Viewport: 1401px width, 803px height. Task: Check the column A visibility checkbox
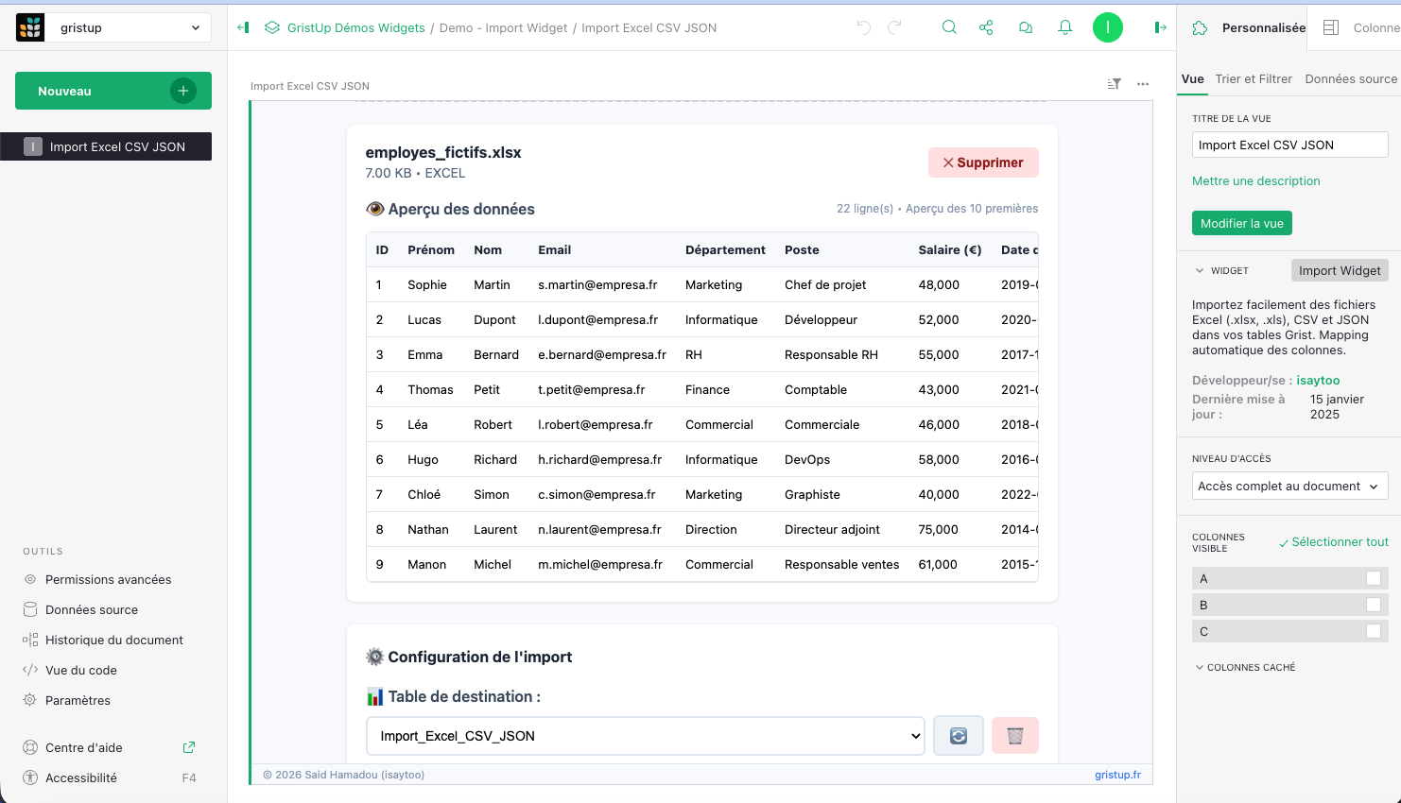1374,578
